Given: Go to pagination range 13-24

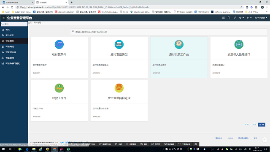Looking at the screenshot, I should point(254,125).
